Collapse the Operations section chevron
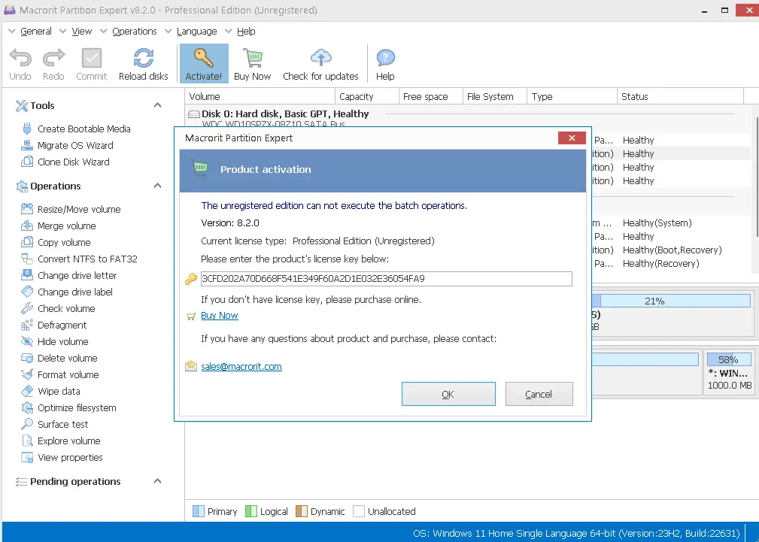The image size is (759, 542). click(x=157, y=186)
